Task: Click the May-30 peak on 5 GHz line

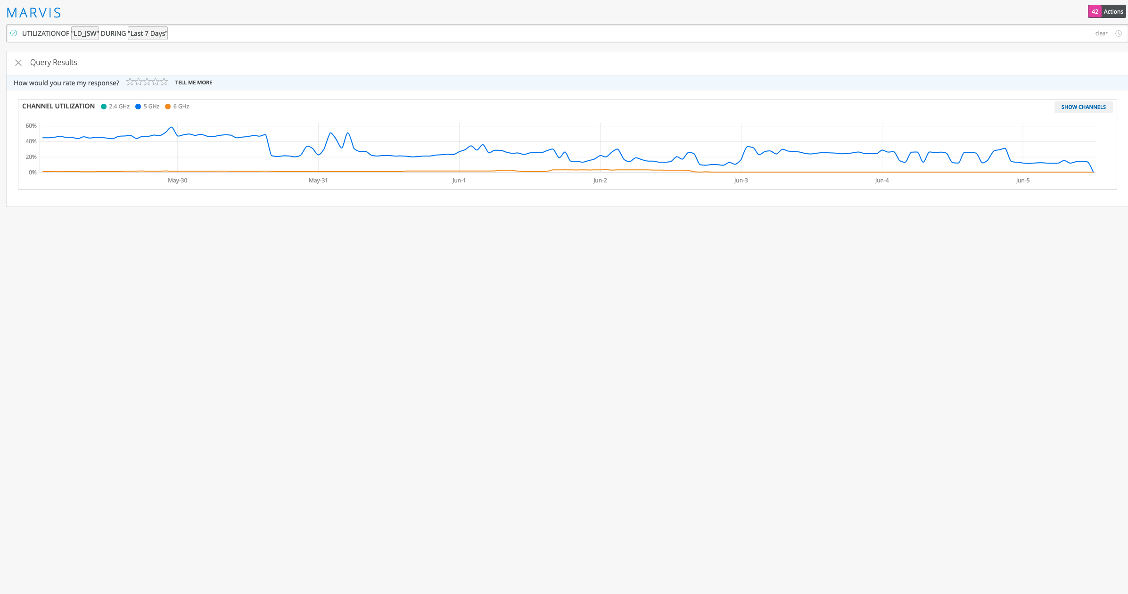Action: point(172,127)
